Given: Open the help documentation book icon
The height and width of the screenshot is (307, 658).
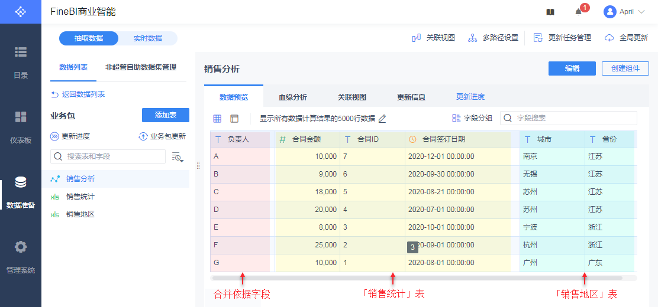Looking at the screenshot, I should [550, 12].
